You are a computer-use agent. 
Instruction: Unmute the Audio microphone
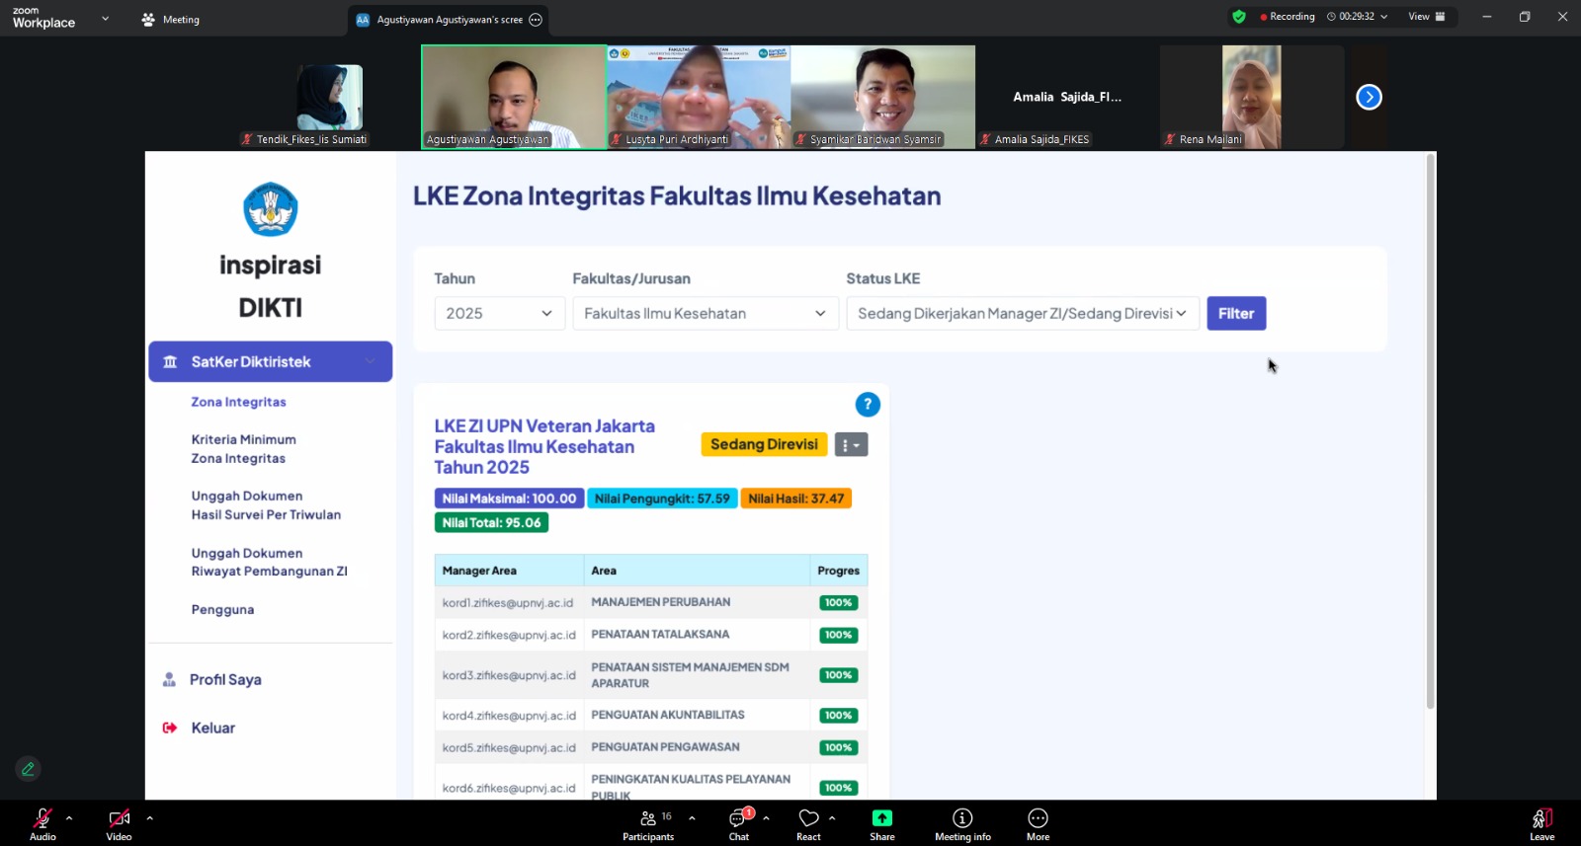tap(42, 818)
